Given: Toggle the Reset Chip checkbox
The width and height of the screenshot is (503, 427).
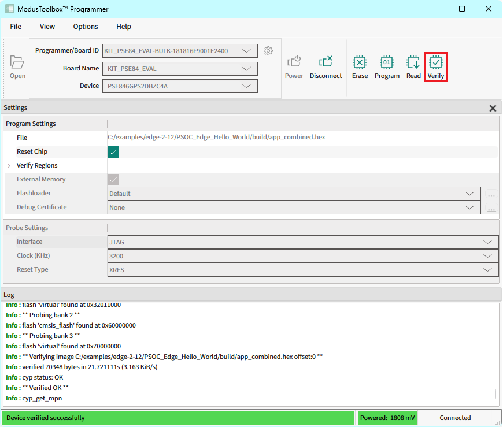Looking at the screenshot, I should click(x=113, y=152).
